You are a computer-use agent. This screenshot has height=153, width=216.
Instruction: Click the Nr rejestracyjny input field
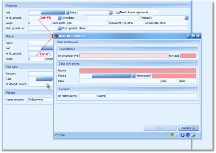coord(88,96)
